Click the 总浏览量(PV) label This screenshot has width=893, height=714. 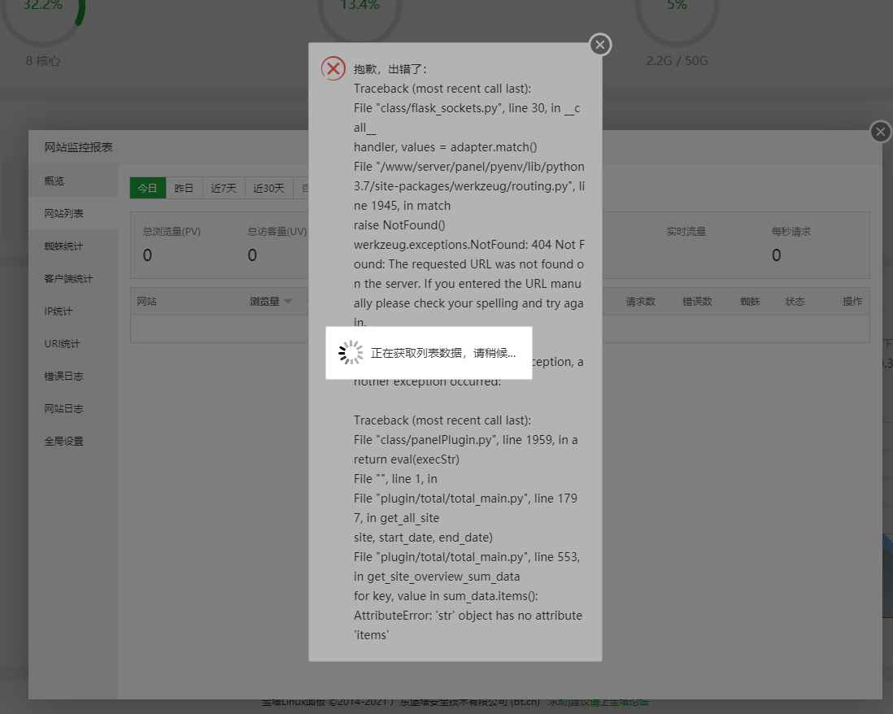coord(172,231)
